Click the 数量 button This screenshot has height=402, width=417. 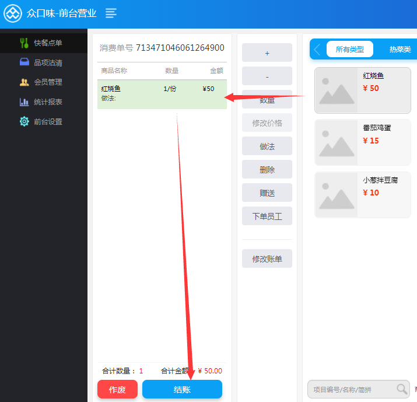pos(267,100)
